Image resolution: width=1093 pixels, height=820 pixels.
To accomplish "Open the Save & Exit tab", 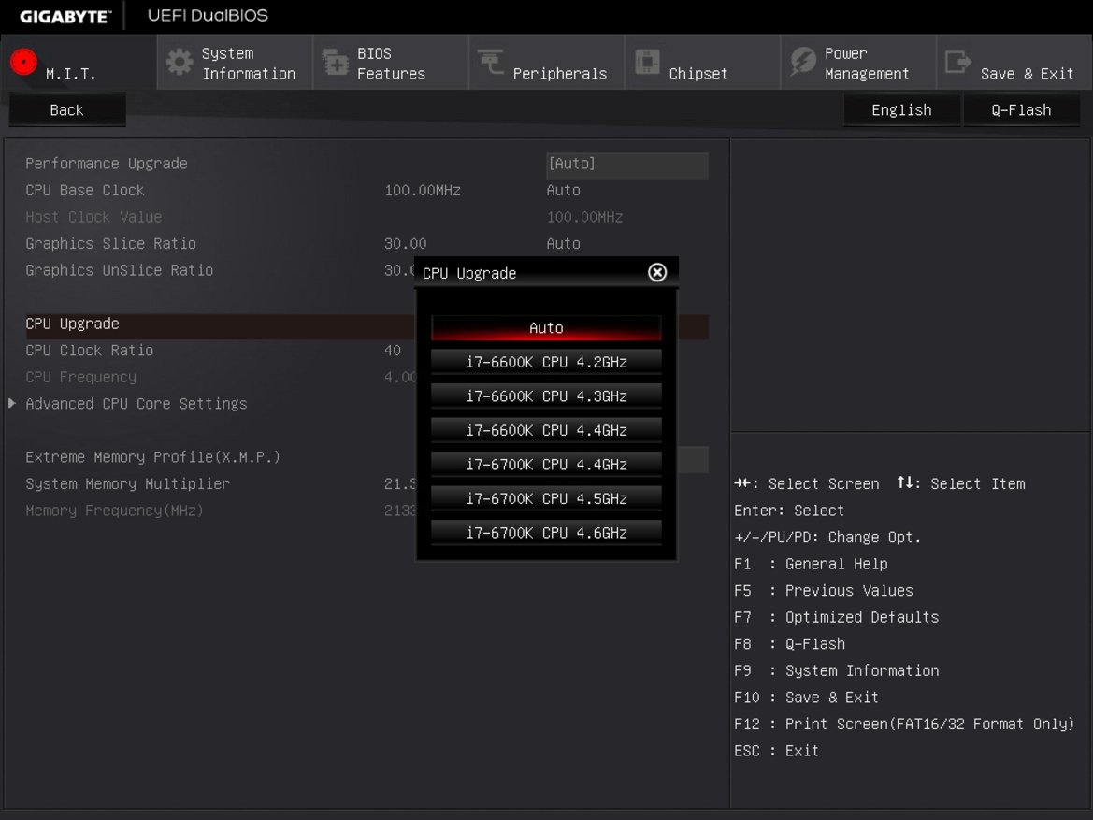I will 1015,63.
